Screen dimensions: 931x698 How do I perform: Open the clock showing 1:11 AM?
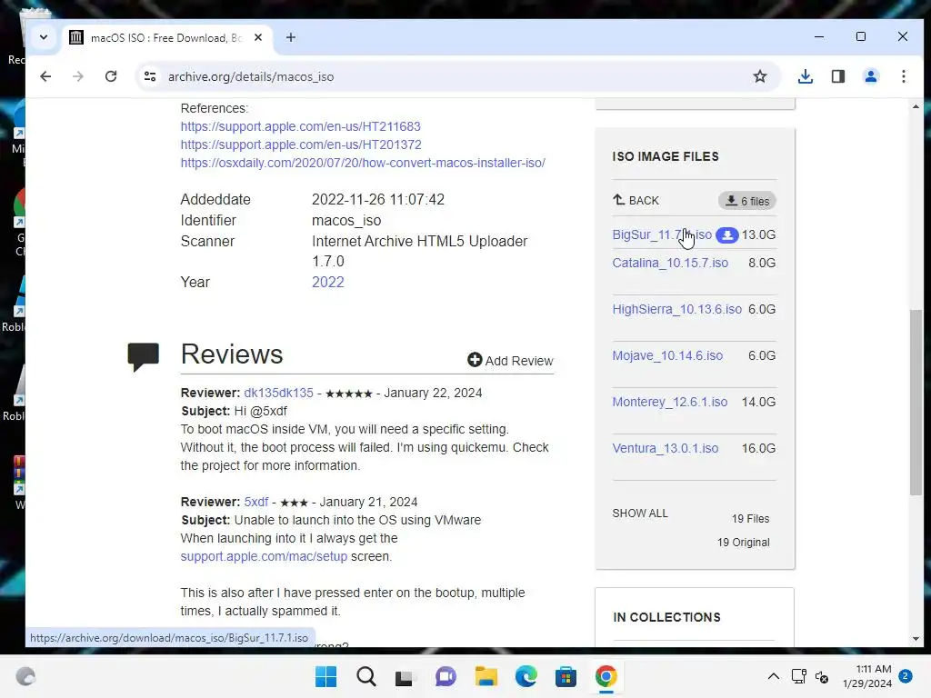coord(866,676)
